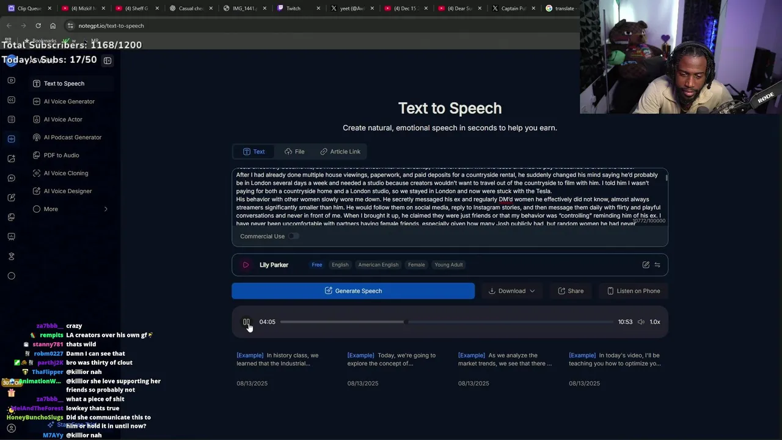Image resolution: width=782 pixels, height=440 pixels.
Task: Pause the audio playback
Action: click(x=246, y=322)
